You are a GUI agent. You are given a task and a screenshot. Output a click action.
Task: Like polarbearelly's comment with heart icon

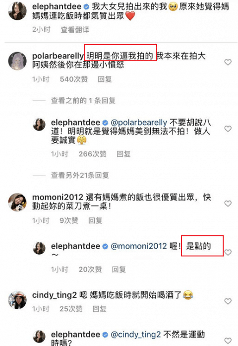point(228,62)
